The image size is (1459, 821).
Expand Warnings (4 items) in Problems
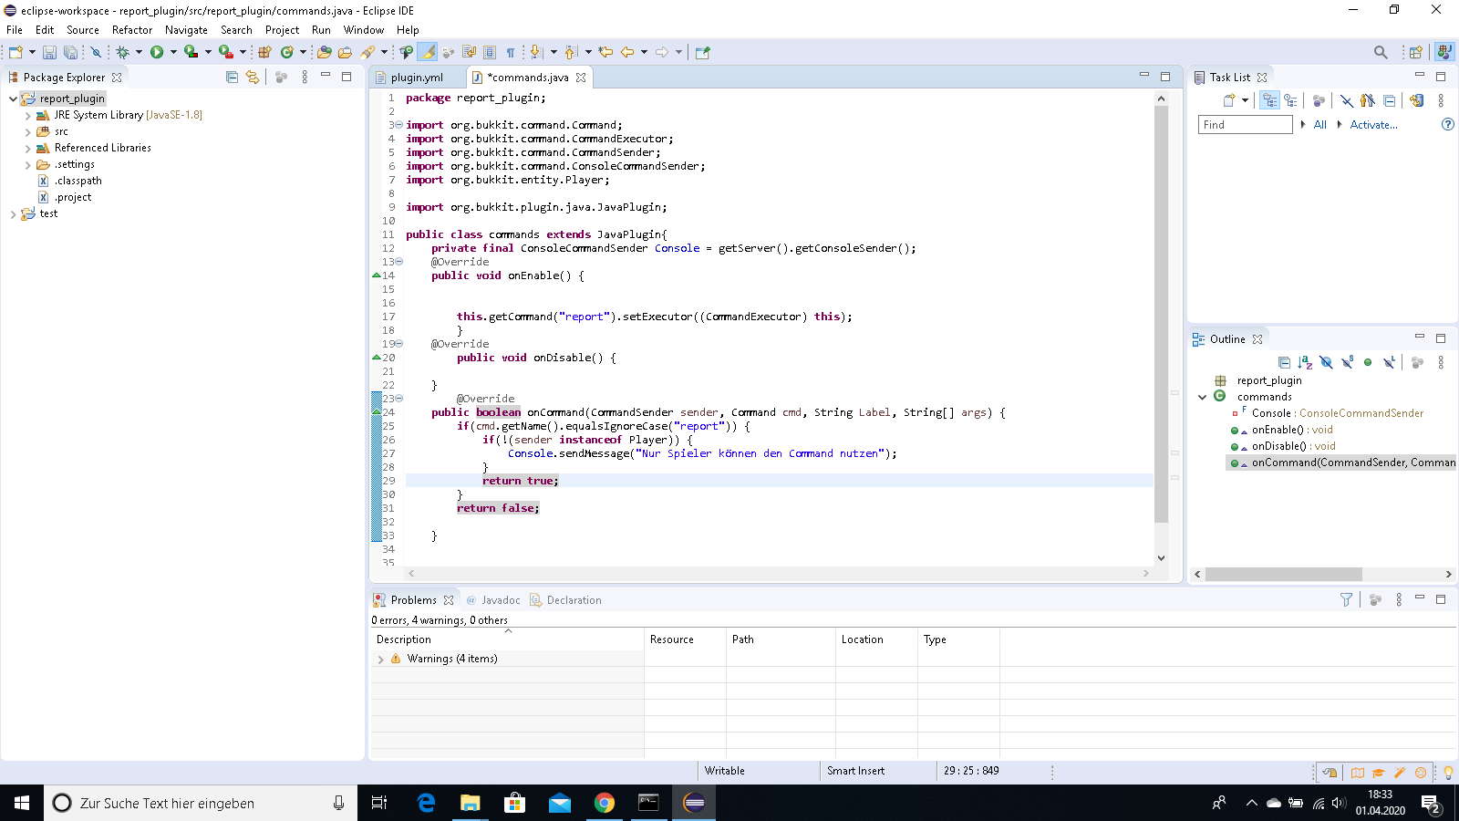(380, 659)
